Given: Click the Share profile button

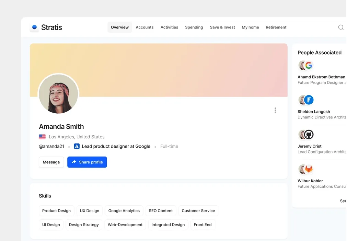Looking at the screenshot, I should (x=87, y=162).
